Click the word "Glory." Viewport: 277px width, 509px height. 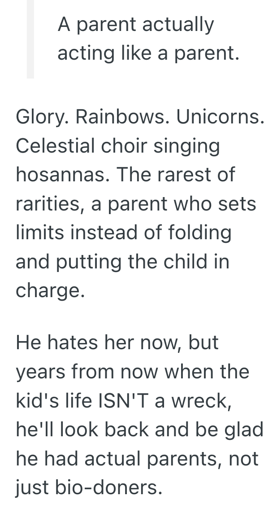coord(41,118)
